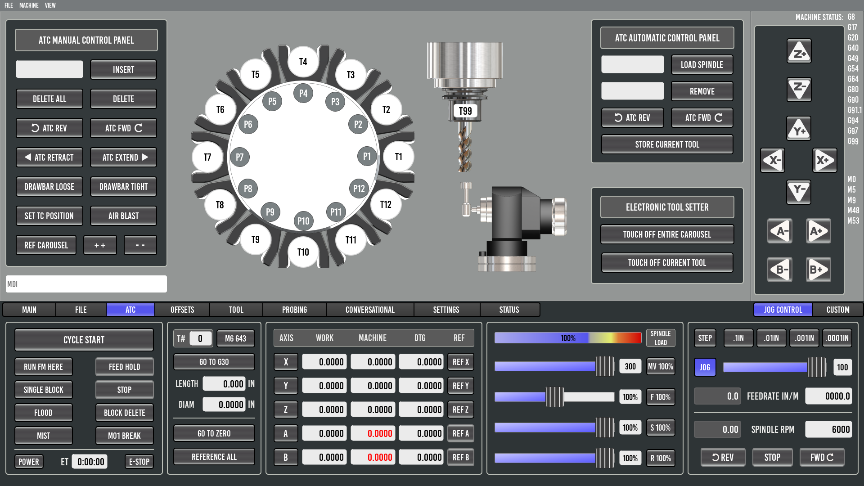Jog left with the X- arrow

[x=773, y=160]
